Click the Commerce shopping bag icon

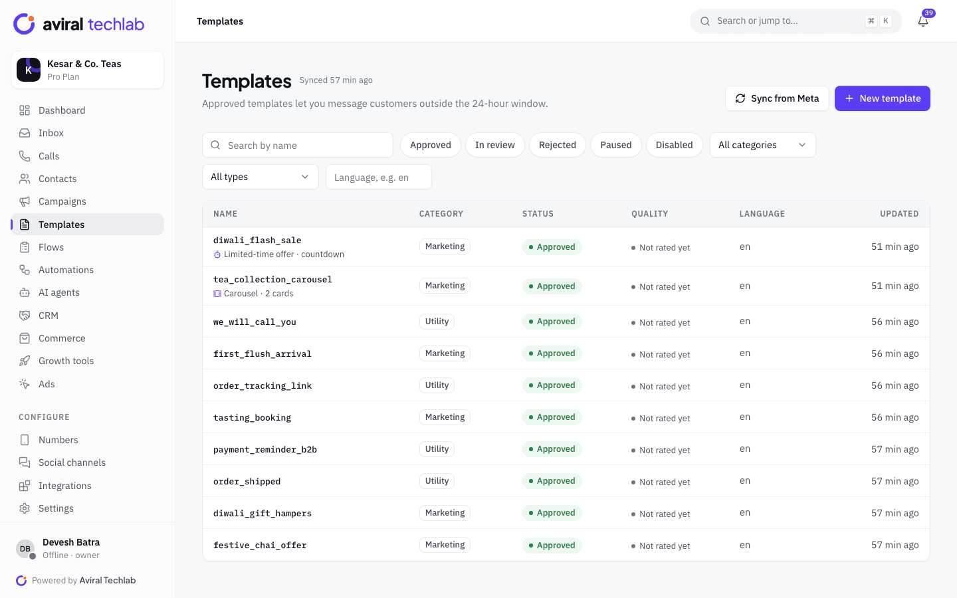click(25, 338)
